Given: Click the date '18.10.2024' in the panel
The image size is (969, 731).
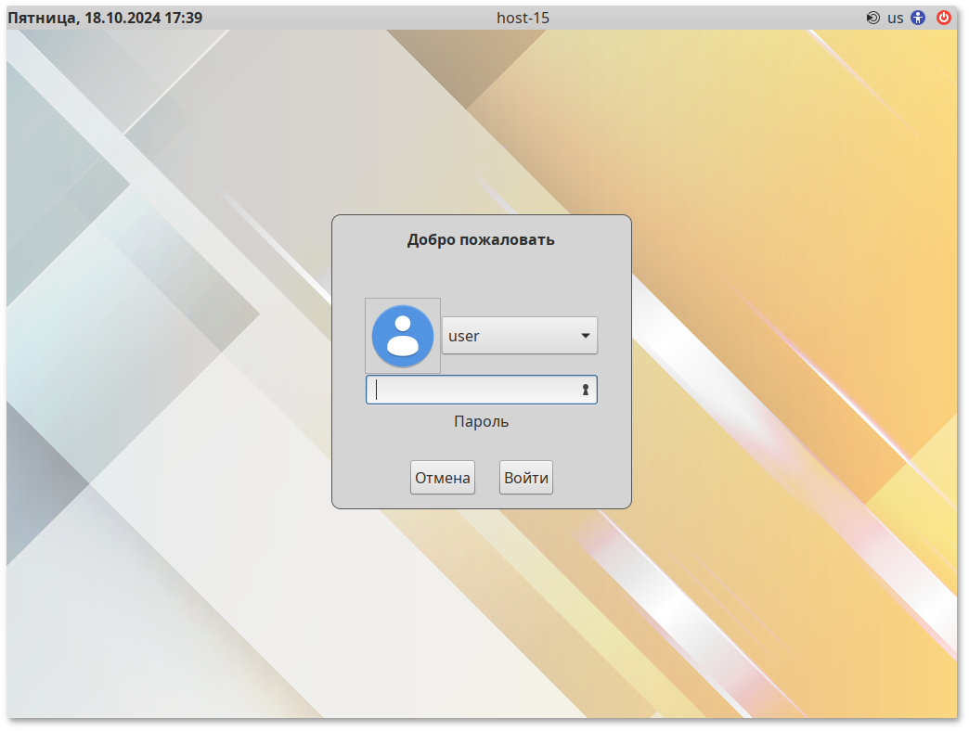Looking at the screenshot, I should tap(122, 18).
